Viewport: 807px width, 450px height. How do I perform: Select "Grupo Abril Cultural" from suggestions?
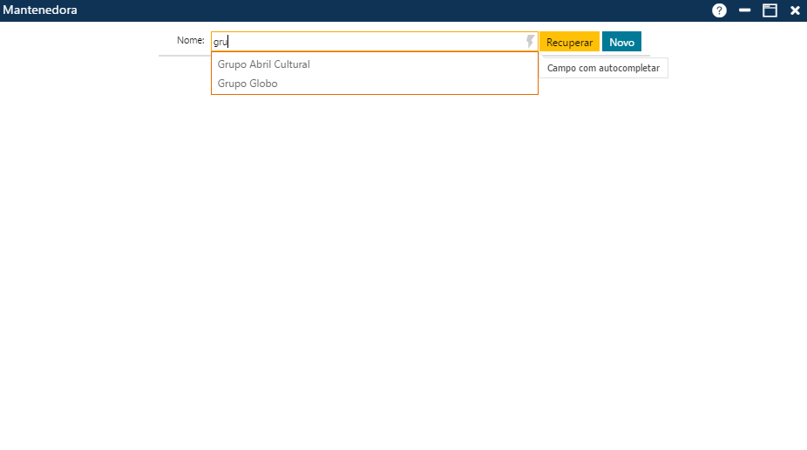pyautogui.click(x=264, y=64)
